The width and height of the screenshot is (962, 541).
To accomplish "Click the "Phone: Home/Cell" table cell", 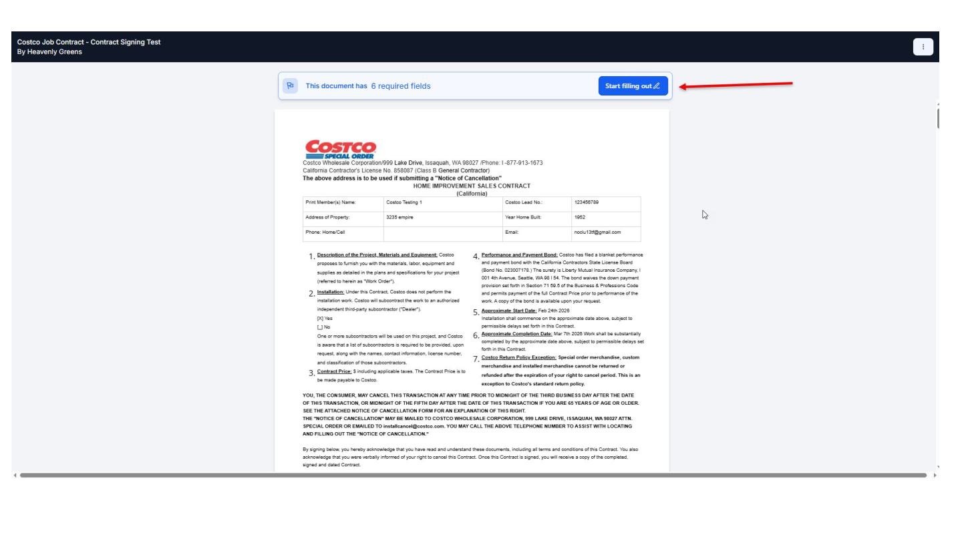I will click(343, 234).
